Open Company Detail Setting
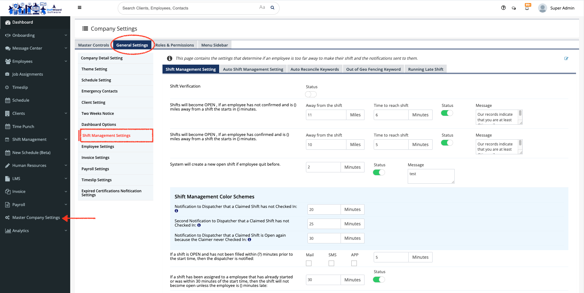This screenshot has width=584, height=293. pyautogui.click(x=116, y=58)
